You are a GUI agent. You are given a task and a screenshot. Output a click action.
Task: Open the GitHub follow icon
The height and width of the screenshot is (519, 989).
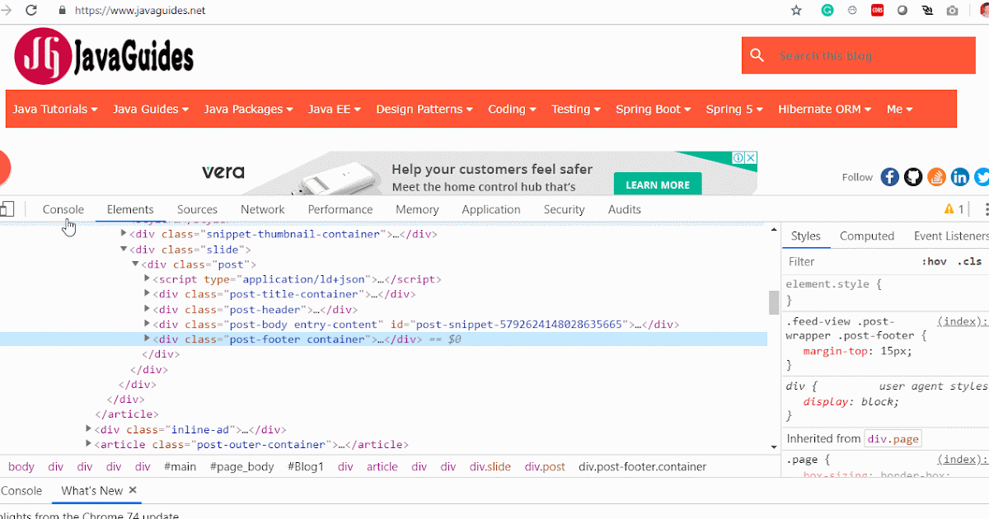pyautogui.click(x=913, y=177)
